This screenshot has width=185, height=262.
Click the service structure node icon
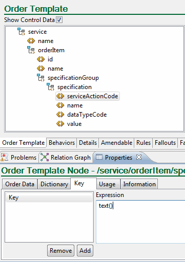[x=22, y=32]
